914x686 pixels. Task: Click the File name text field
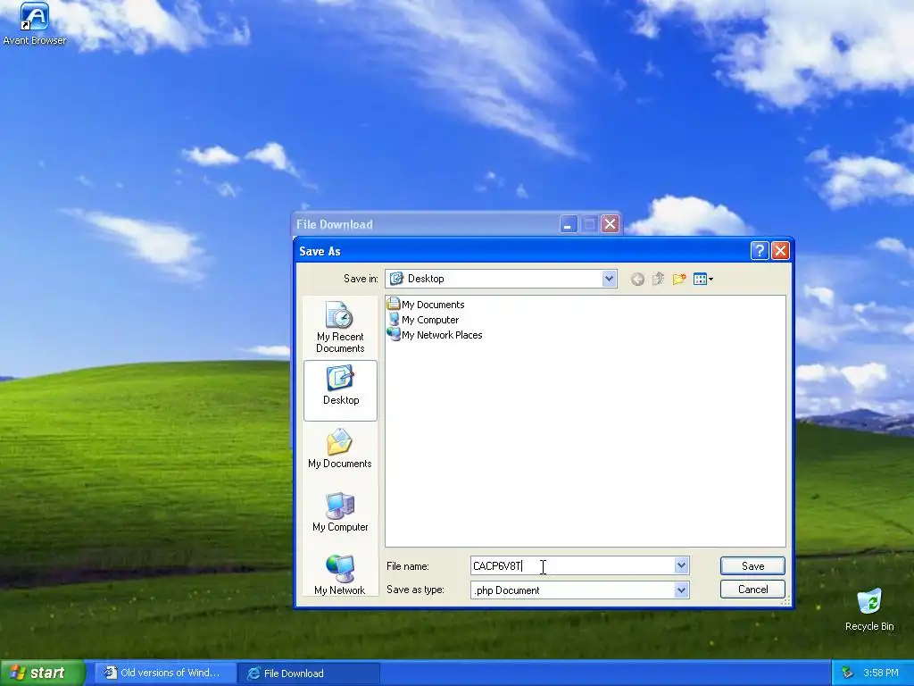[x=572, y=565]
